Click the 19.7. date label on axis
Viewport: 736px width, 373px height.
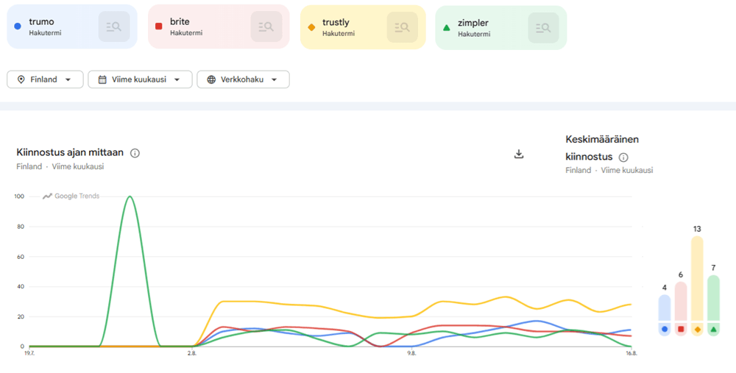tap(29, 353)
